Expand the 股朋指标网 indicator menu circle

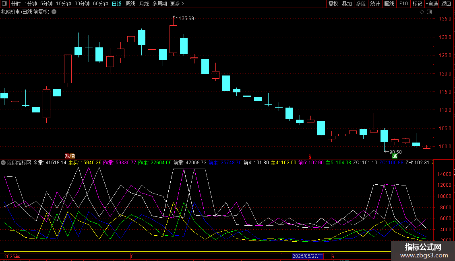pos(3,163)
